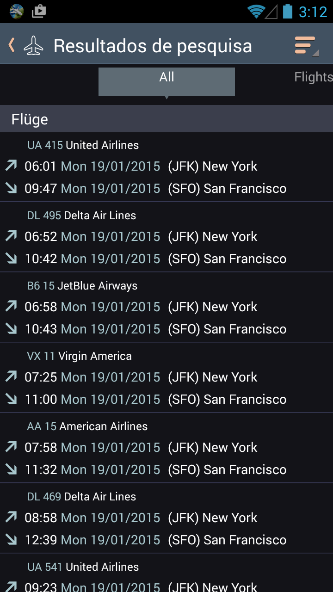Tap the airplane icon in header
The height and width of the screenshot is (592, 333).
point(33,45)
